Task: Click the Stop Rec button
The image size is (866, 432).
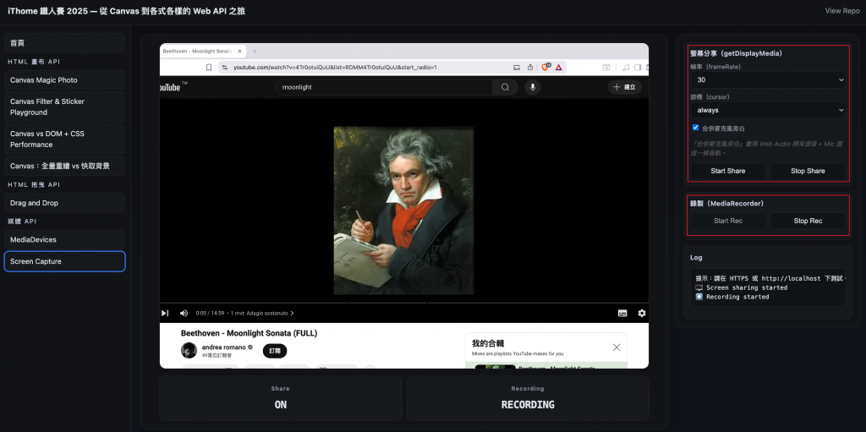Action: (808, 221)
